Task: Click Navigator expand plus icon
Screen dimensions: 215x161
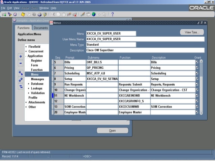Action: [x=21, y=56]
